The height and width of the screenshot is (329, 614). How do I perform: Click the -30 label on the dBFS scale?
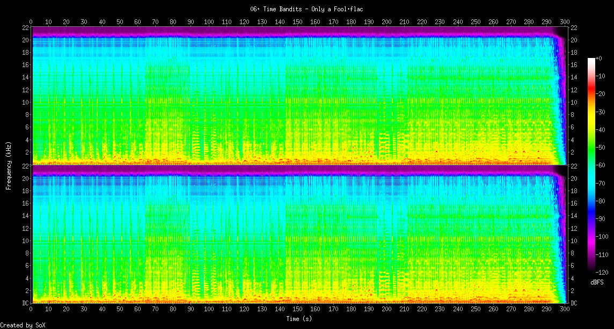(x=603, y=113)
